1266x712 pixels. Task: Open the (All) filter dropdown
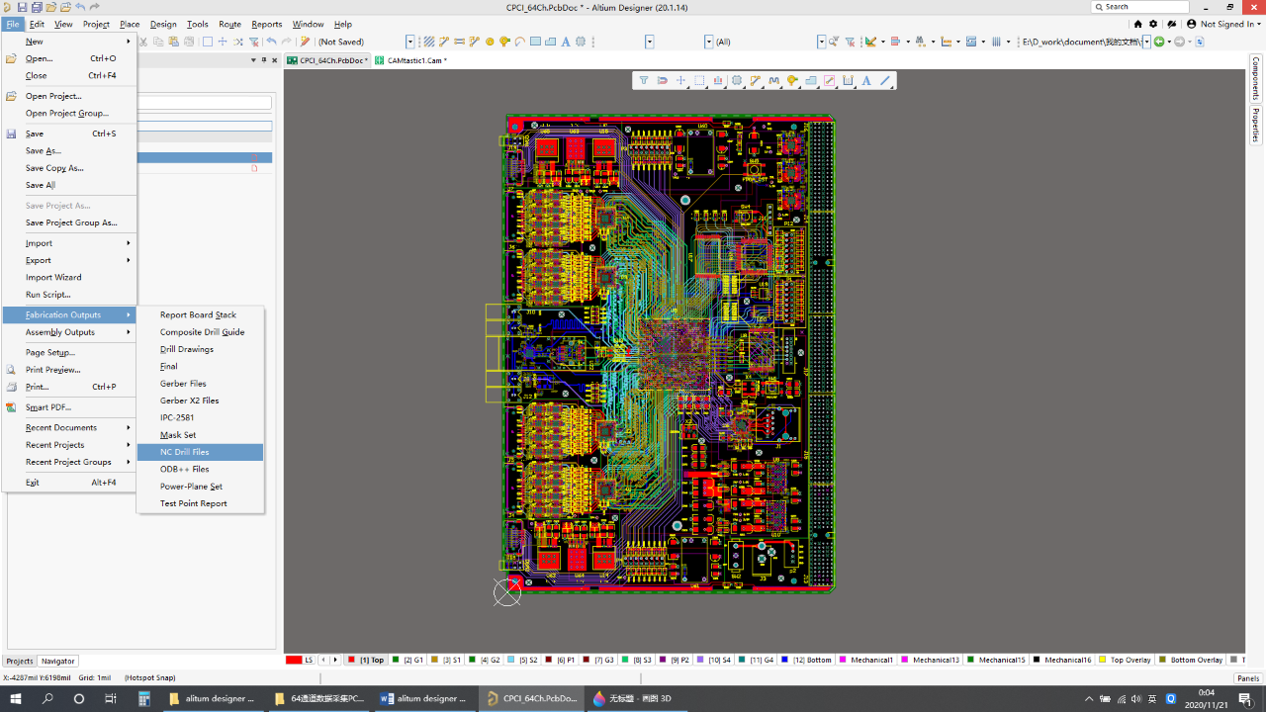click(821, 42)
